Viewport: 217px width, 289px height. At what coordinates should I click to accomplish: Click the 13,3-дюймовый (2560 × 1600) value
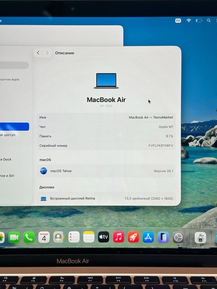pyautogui.click(x=149, y=199)
